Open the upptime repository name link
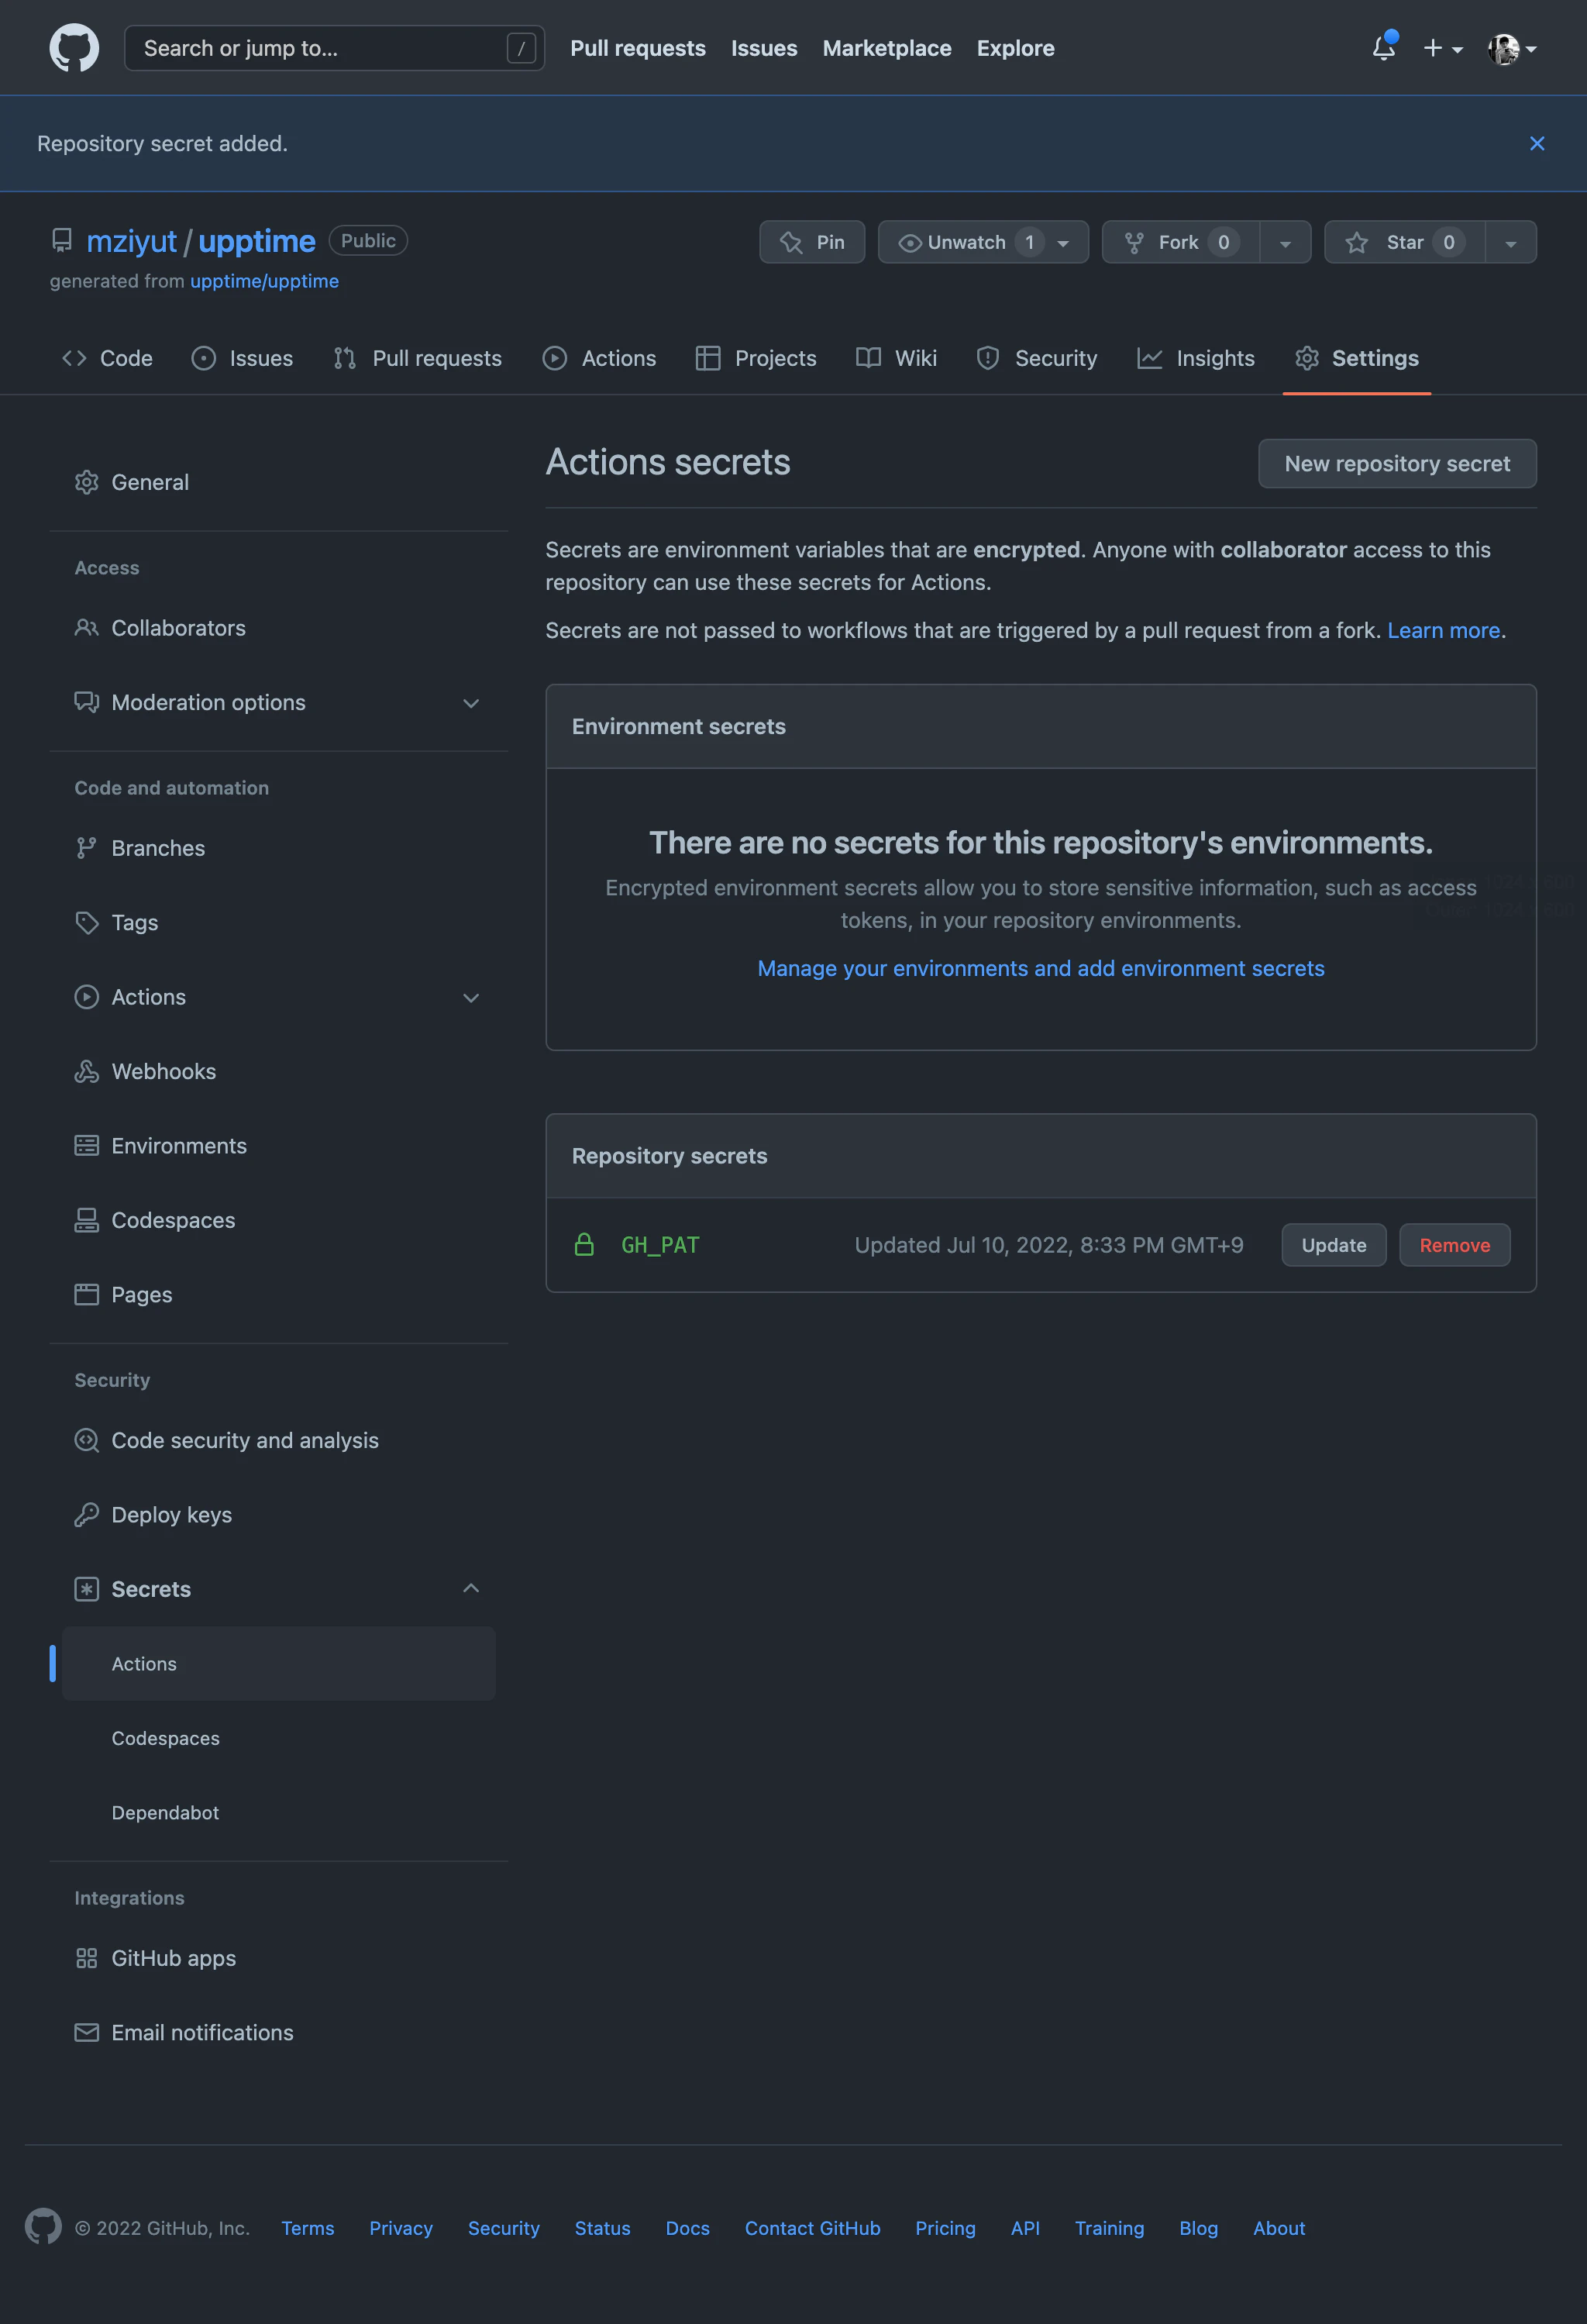 point(256,241)
